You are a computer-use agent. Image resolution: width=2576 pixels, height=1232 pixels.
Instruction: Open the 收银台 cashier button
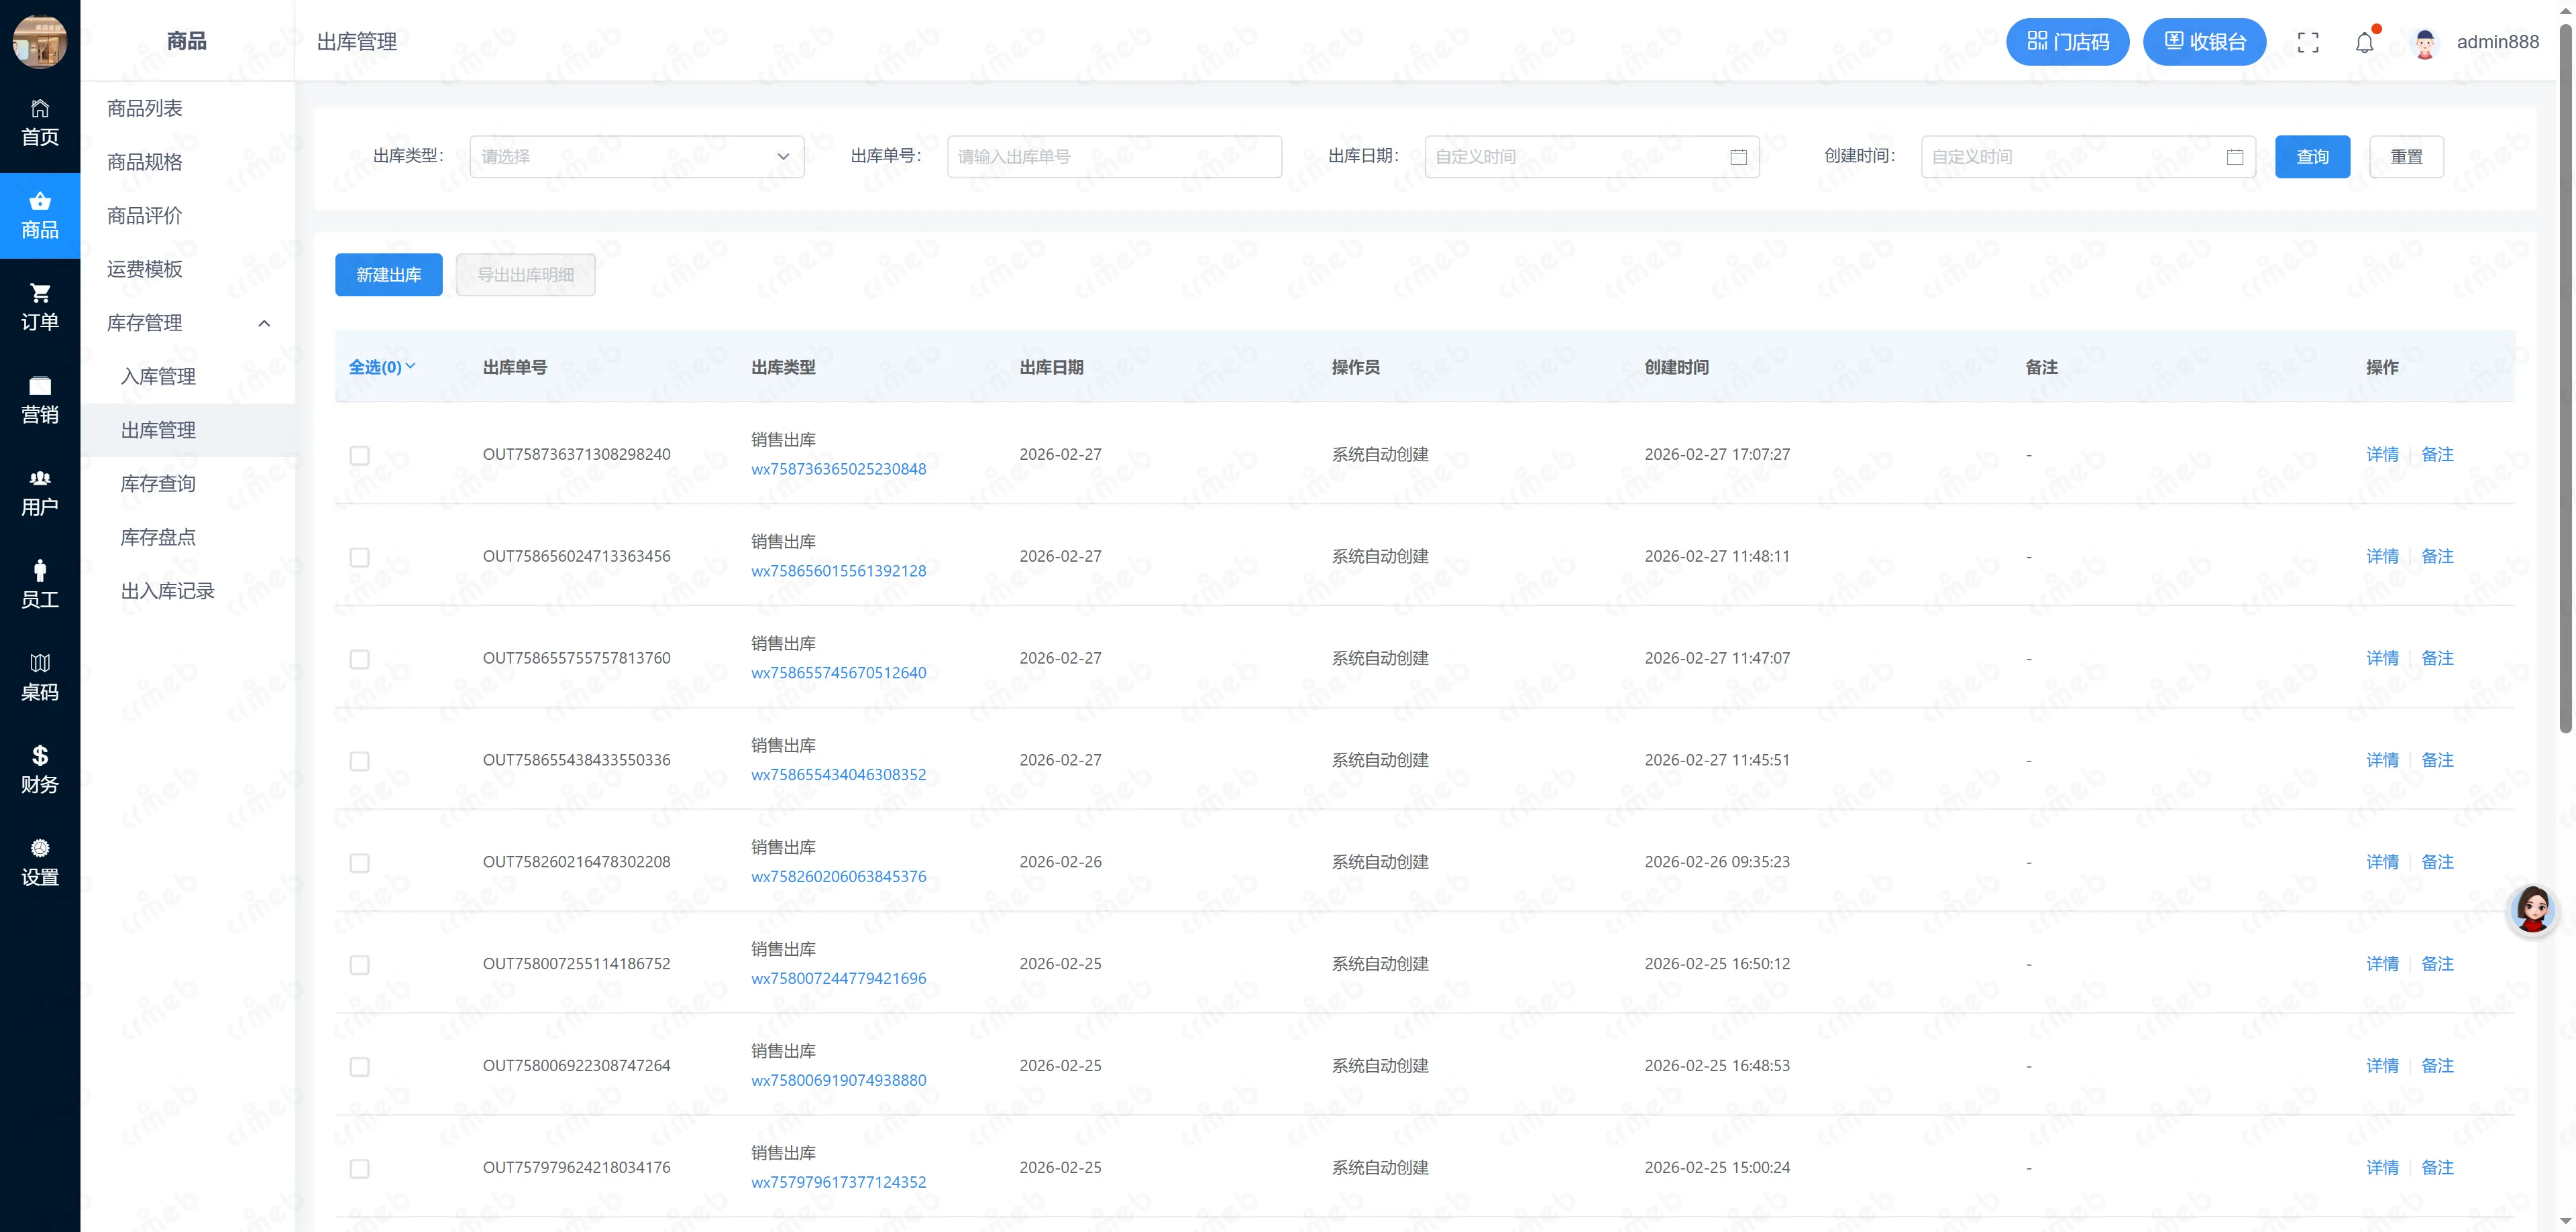tap(2204, 42)
